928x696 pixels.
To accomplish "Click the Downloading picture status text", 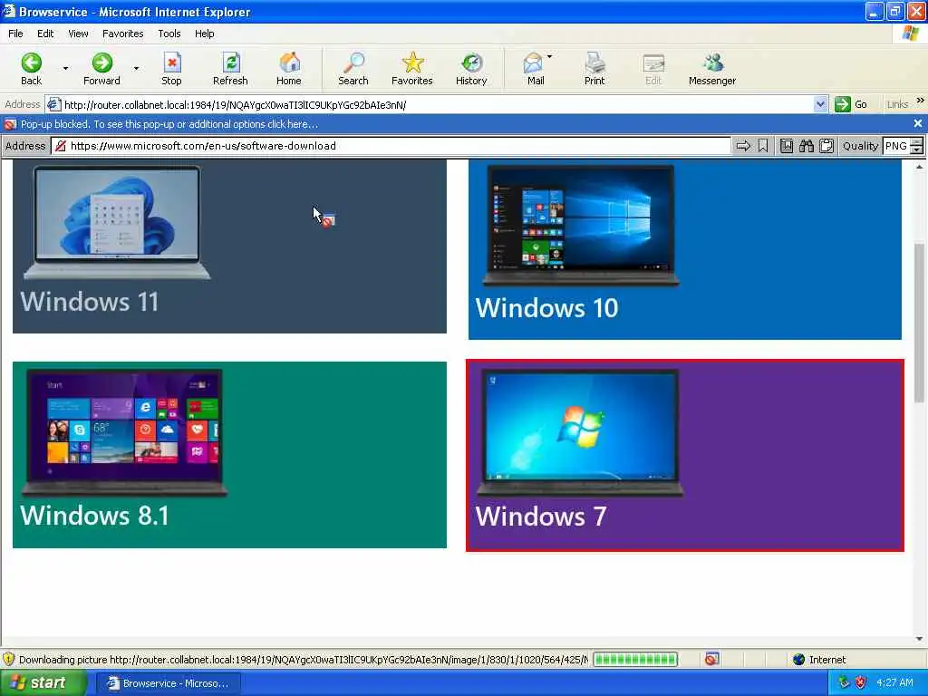I will pyautogui.click(x=304, y=660).
